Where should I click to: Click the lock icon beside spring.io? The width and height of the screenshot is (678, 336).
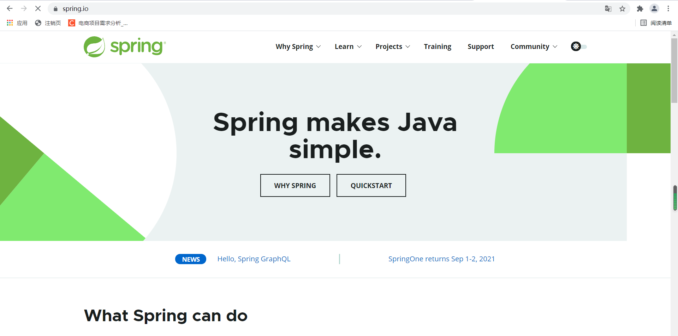pos(55,9)
